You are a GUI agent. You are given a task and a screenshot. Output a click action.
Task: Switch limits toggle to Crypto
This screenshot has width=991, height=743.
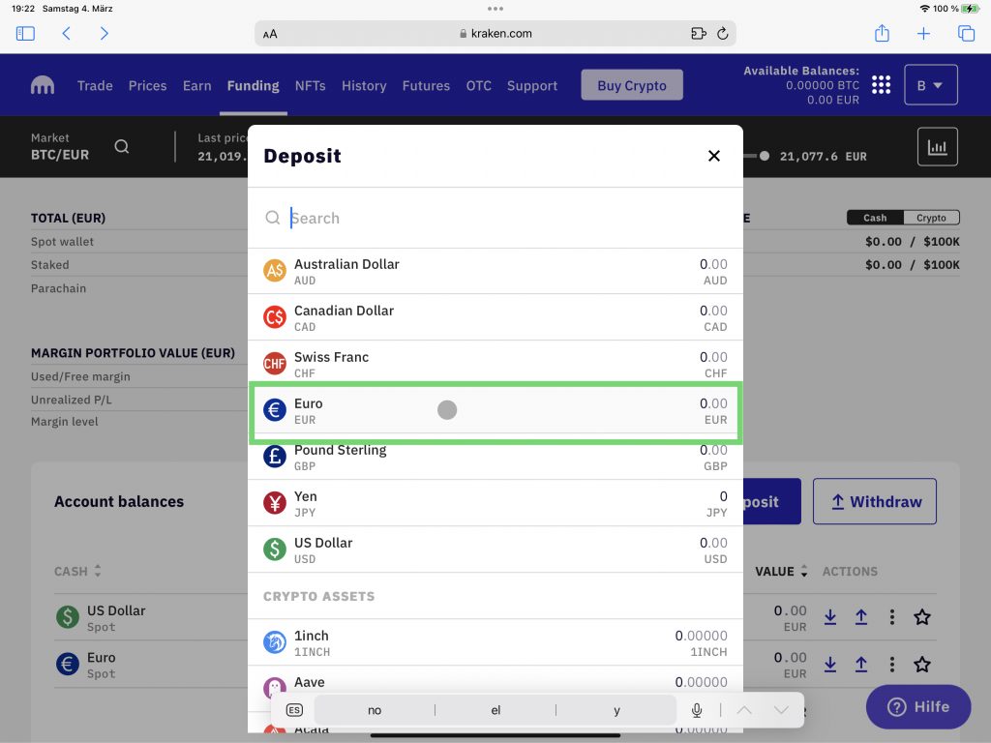coord(932,218)
